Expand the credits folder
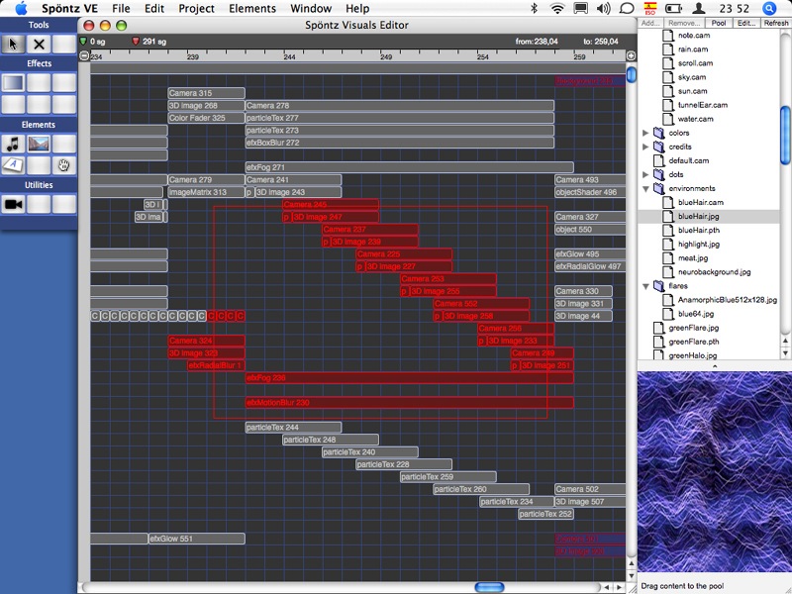 pyautogui.click(x=646, y=147)
